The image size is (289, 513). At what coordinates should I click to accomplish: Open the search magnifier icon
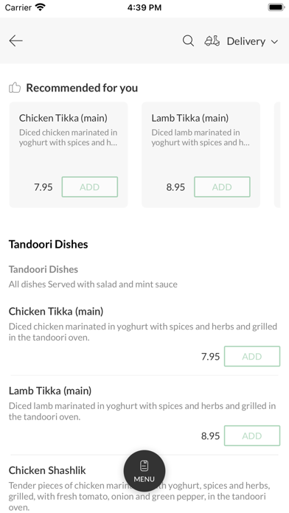(188, 41)
